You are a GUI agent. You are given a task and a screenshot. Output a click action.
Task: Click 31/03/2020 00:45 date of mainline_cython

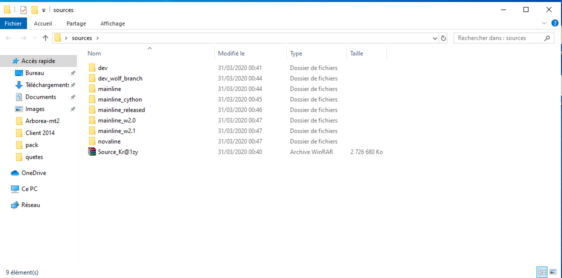[x=240, y=99]
